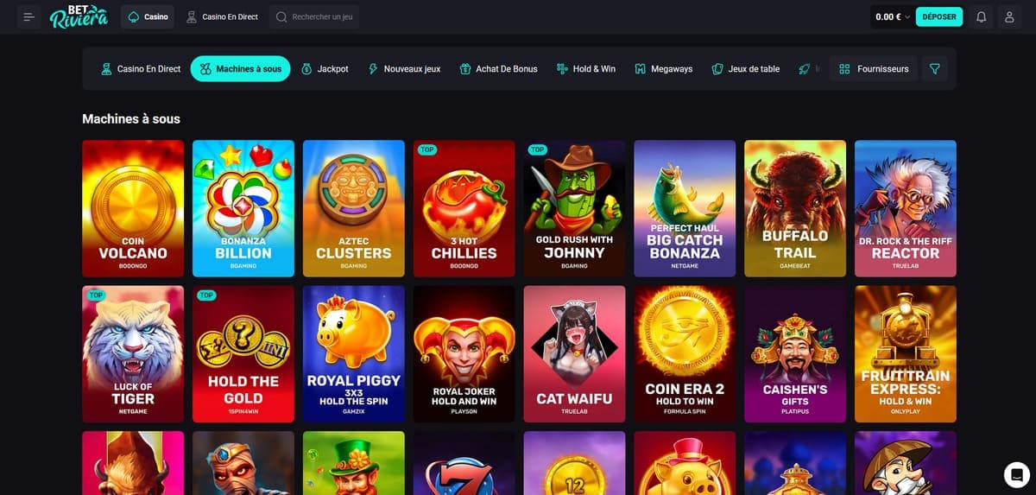This screenshot has width=1036, height=495.
Task: Expand the 0.00 € balance dropdown
Action: (x=893, y=16)
